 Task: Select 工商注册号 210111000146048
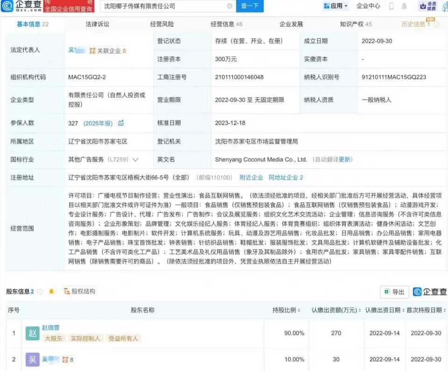(x=239, y=77)
